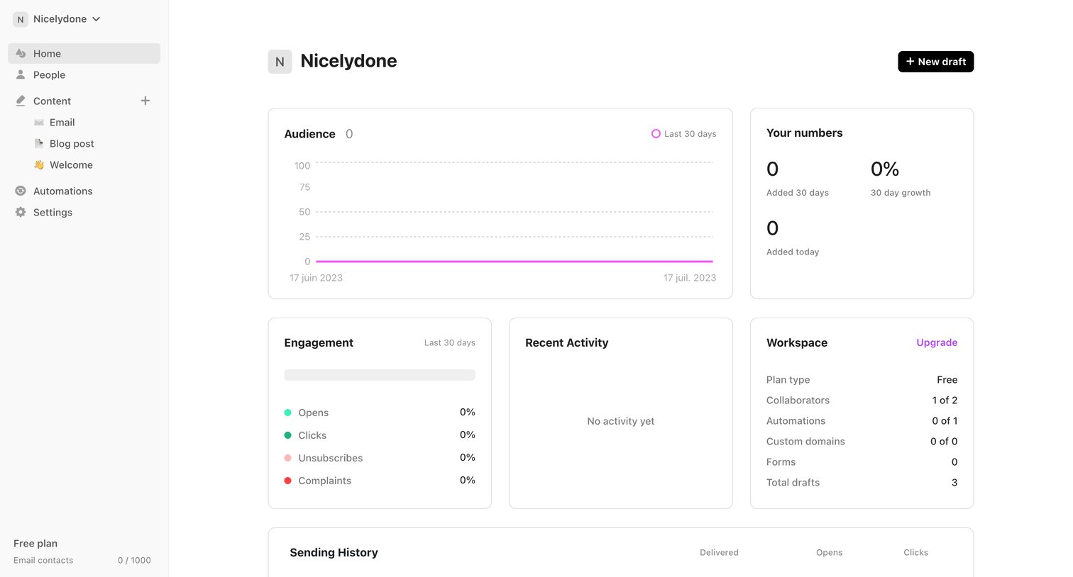
Task: Click the 'Added today' label
Action: tap(793, 252)
